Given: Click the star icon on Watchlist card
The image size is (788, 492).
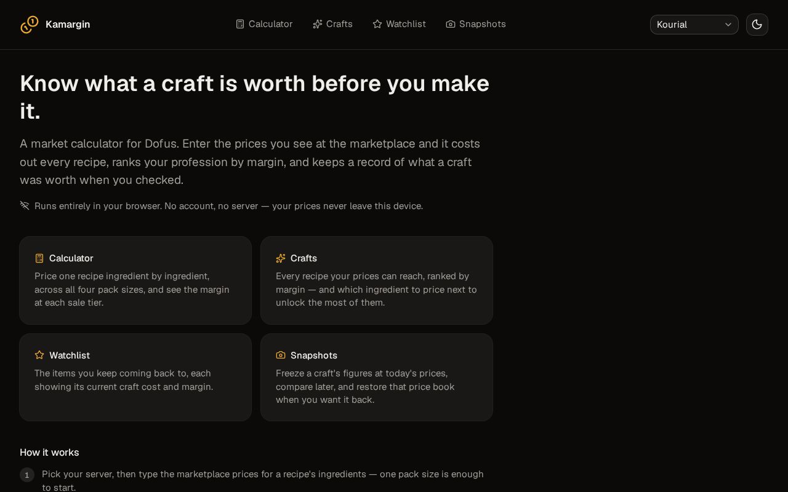Looking at the screenshot, I should coord(39,355).
